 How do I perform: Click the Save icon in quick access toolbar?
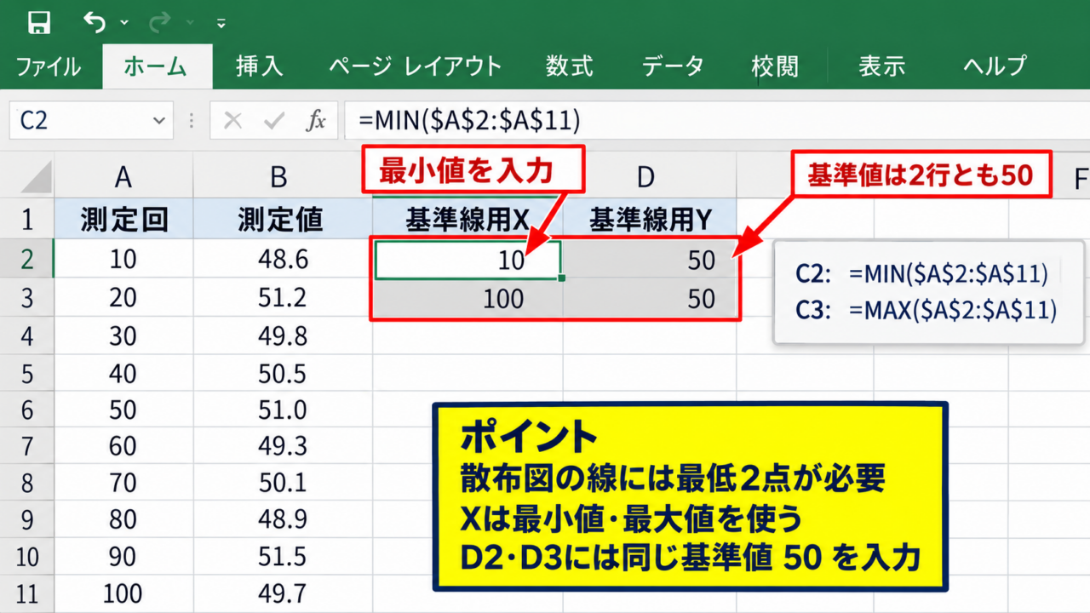[39, 22]
